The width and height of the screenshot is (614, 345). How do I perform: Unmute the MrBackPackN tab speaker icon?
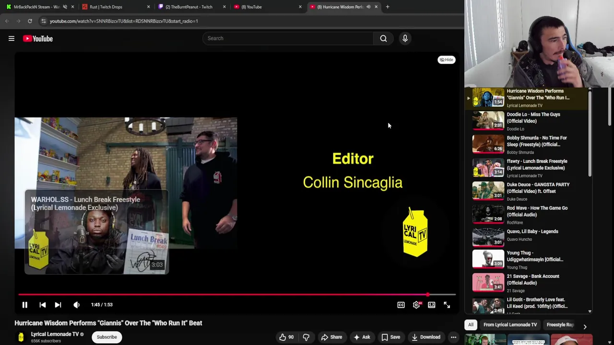click(65, 7)
